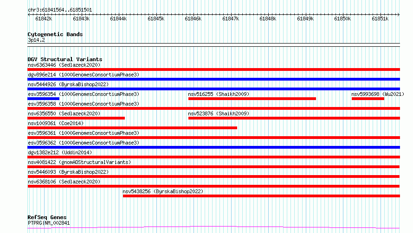
Task: Open nsv5438256 (ByrskaBishop2022) label
Action: point(163,191)
